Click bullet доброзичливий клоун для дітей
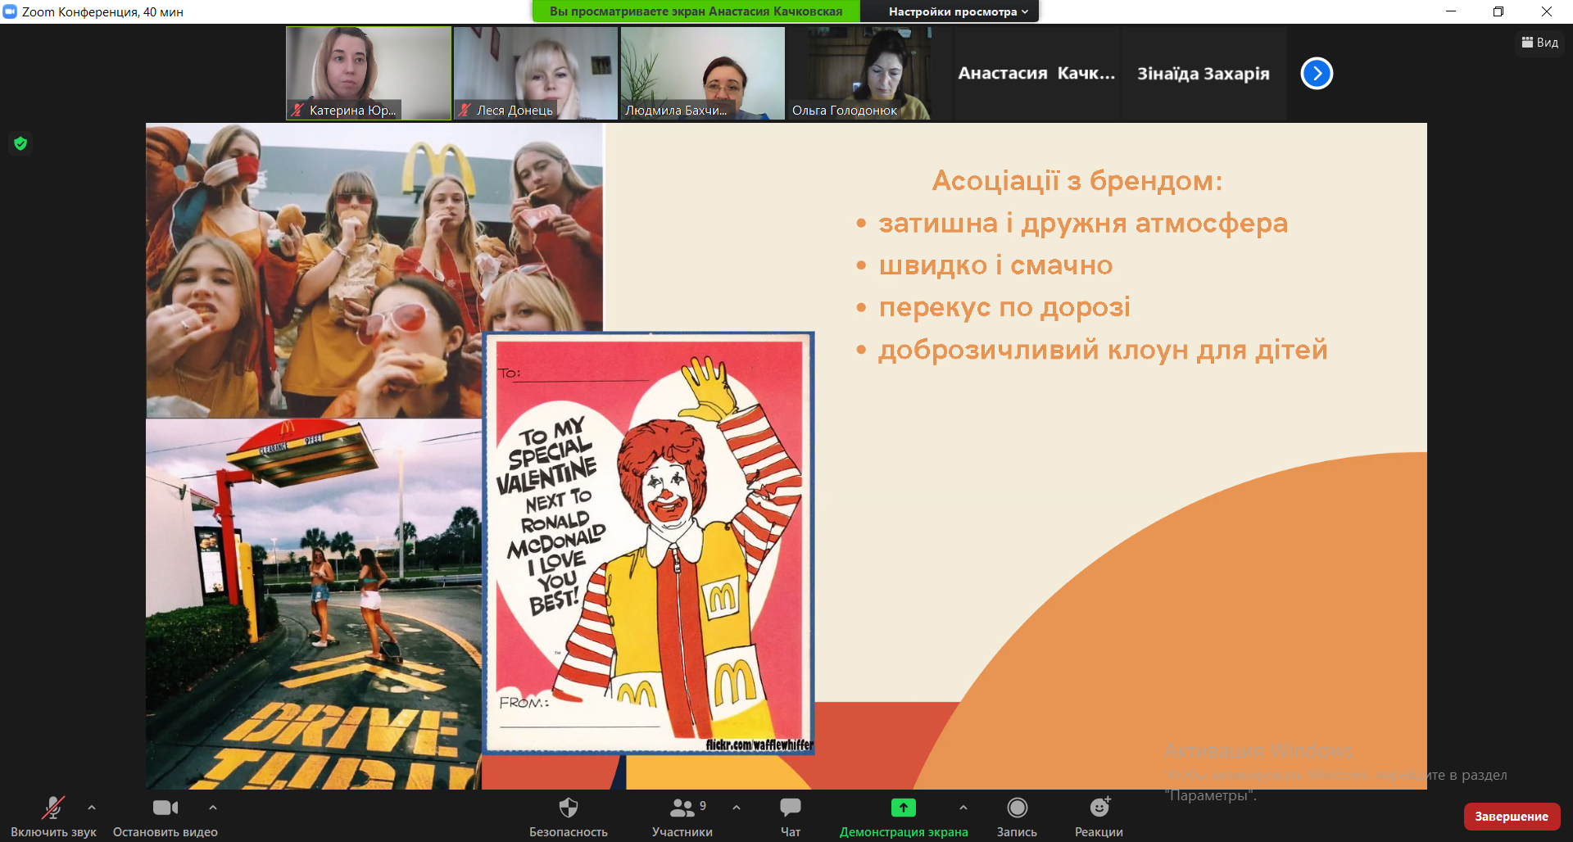1573x842 pixels. [1103, 350]
